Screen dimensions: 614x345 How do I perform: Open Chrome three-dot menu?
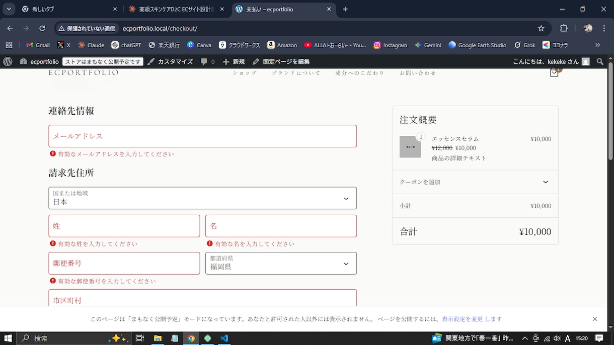(604, 29)
